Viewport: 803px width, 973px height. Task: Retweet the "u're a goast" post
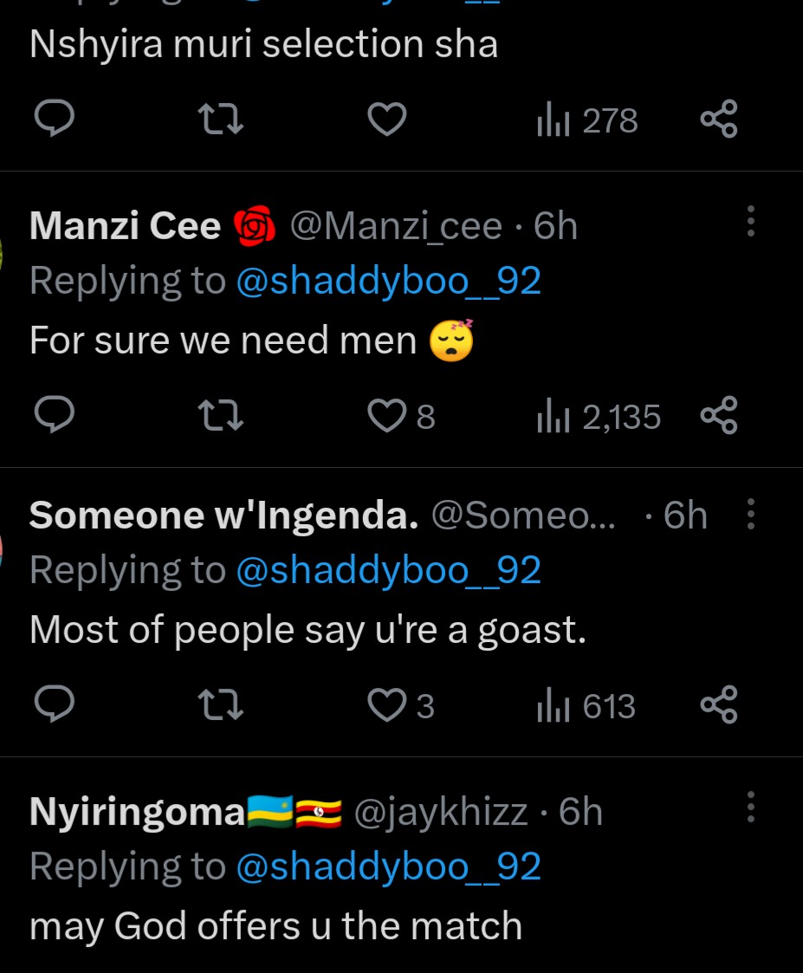pos(221,705)
